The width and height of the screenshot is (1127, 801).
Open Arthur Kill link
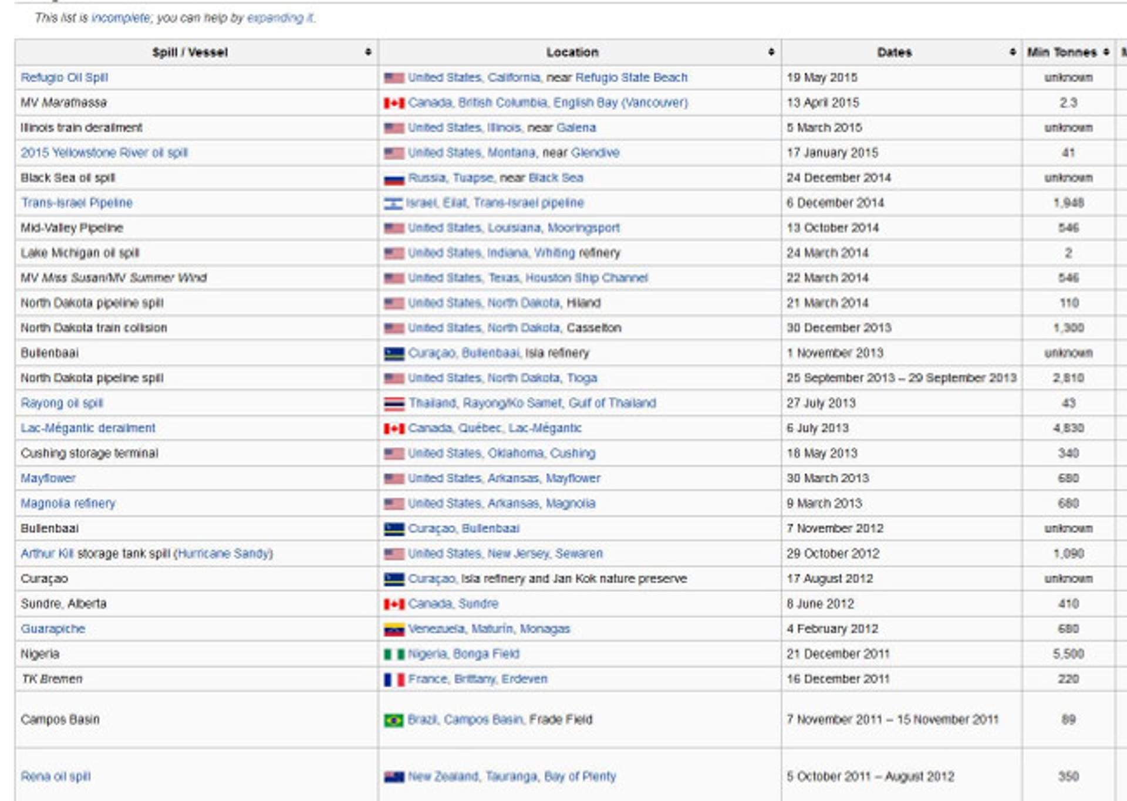47,553
